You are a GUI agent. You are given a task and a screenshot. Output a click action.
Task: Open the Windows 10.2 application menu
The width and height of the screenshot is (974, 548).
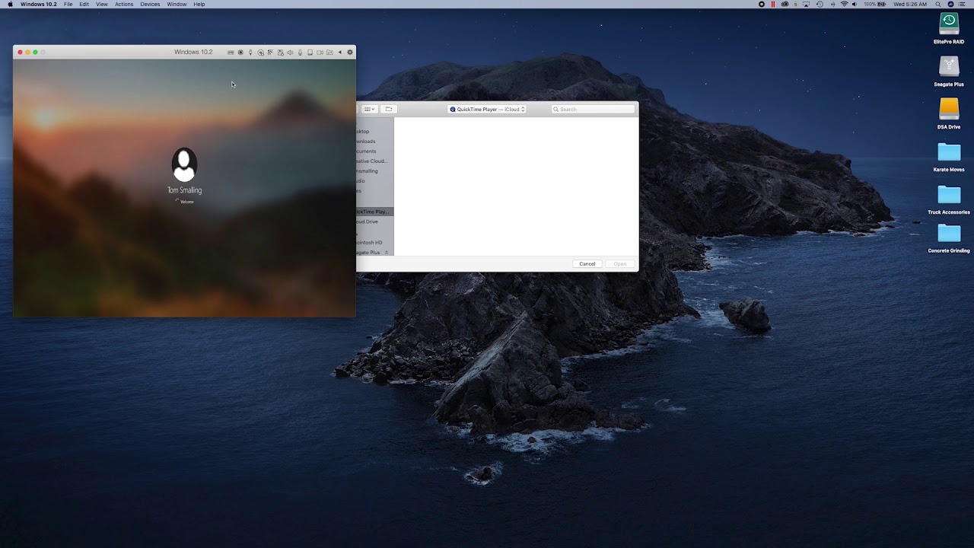[39, 5]
